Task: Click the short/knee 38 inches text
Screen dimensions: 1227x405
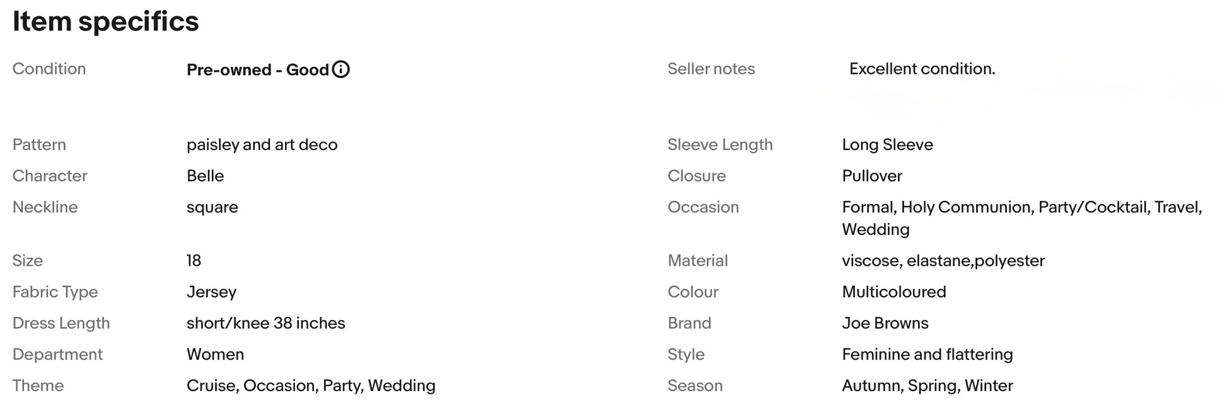Action: 265,323
